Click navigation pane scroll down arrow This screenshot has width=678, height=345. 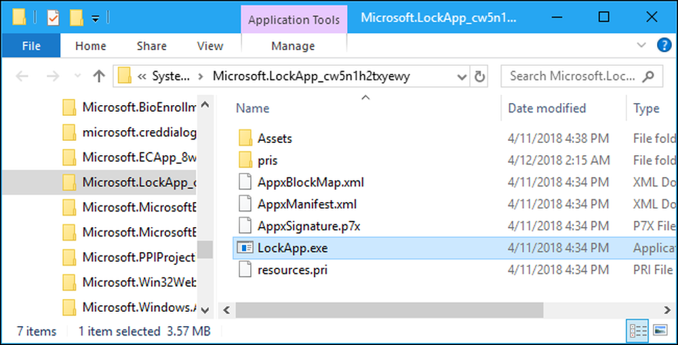coord(205,310)
